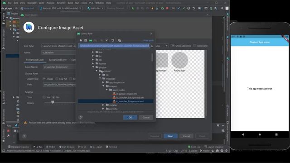Open the Build menu

70,3
